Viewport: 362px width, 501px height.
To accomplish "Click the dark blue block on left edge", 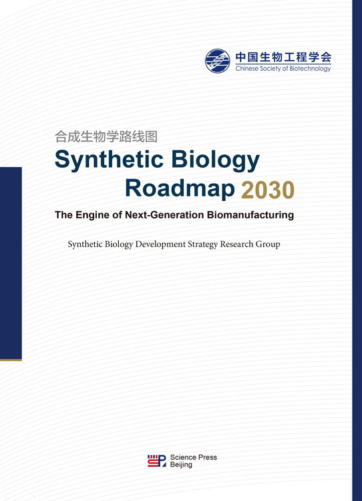I will click(x=11, y=263).
